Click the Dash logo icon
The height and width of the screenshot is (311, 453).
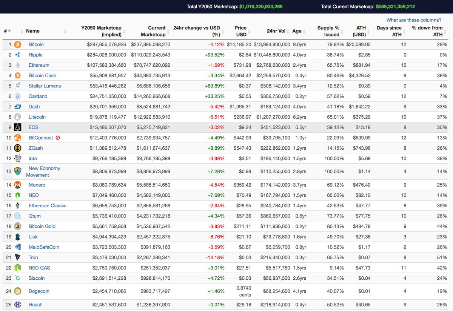18,107
